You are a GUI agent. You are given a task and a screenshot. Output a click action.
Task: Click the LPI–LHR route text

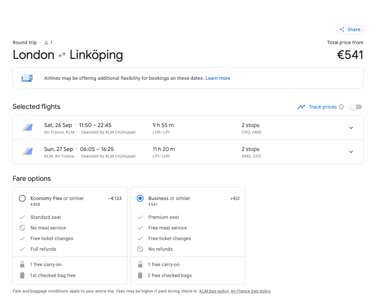[x=161, y=156]
